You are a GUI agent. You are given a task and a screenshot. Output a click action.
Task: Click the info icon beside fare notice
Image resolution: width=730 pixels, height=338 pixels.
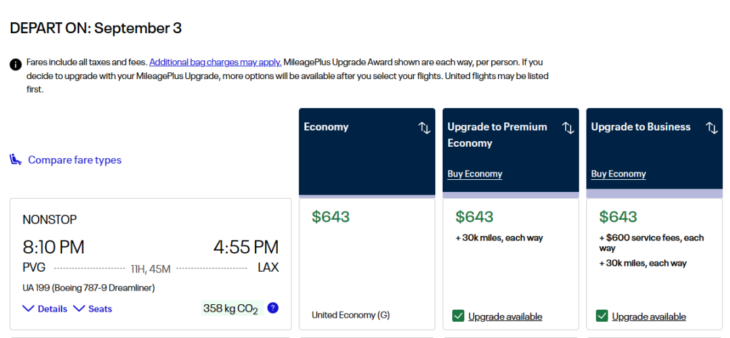pos(16,64)
